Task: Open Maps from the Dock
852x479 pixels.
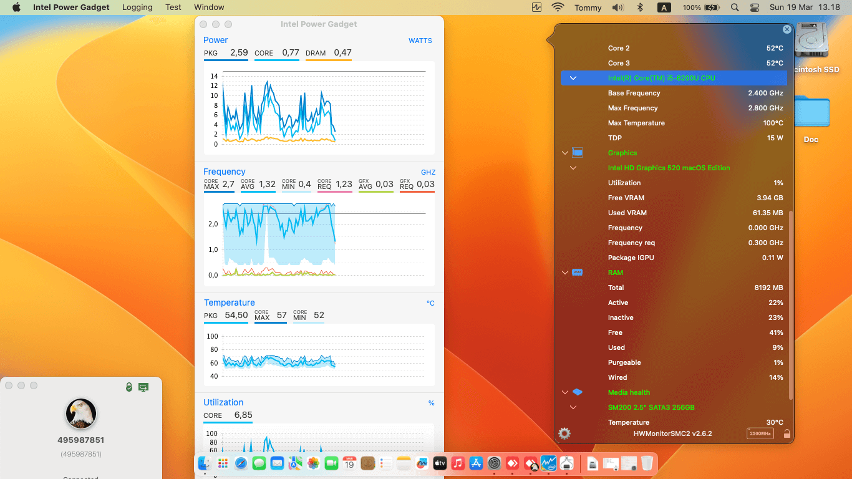Action: (296, 463)
